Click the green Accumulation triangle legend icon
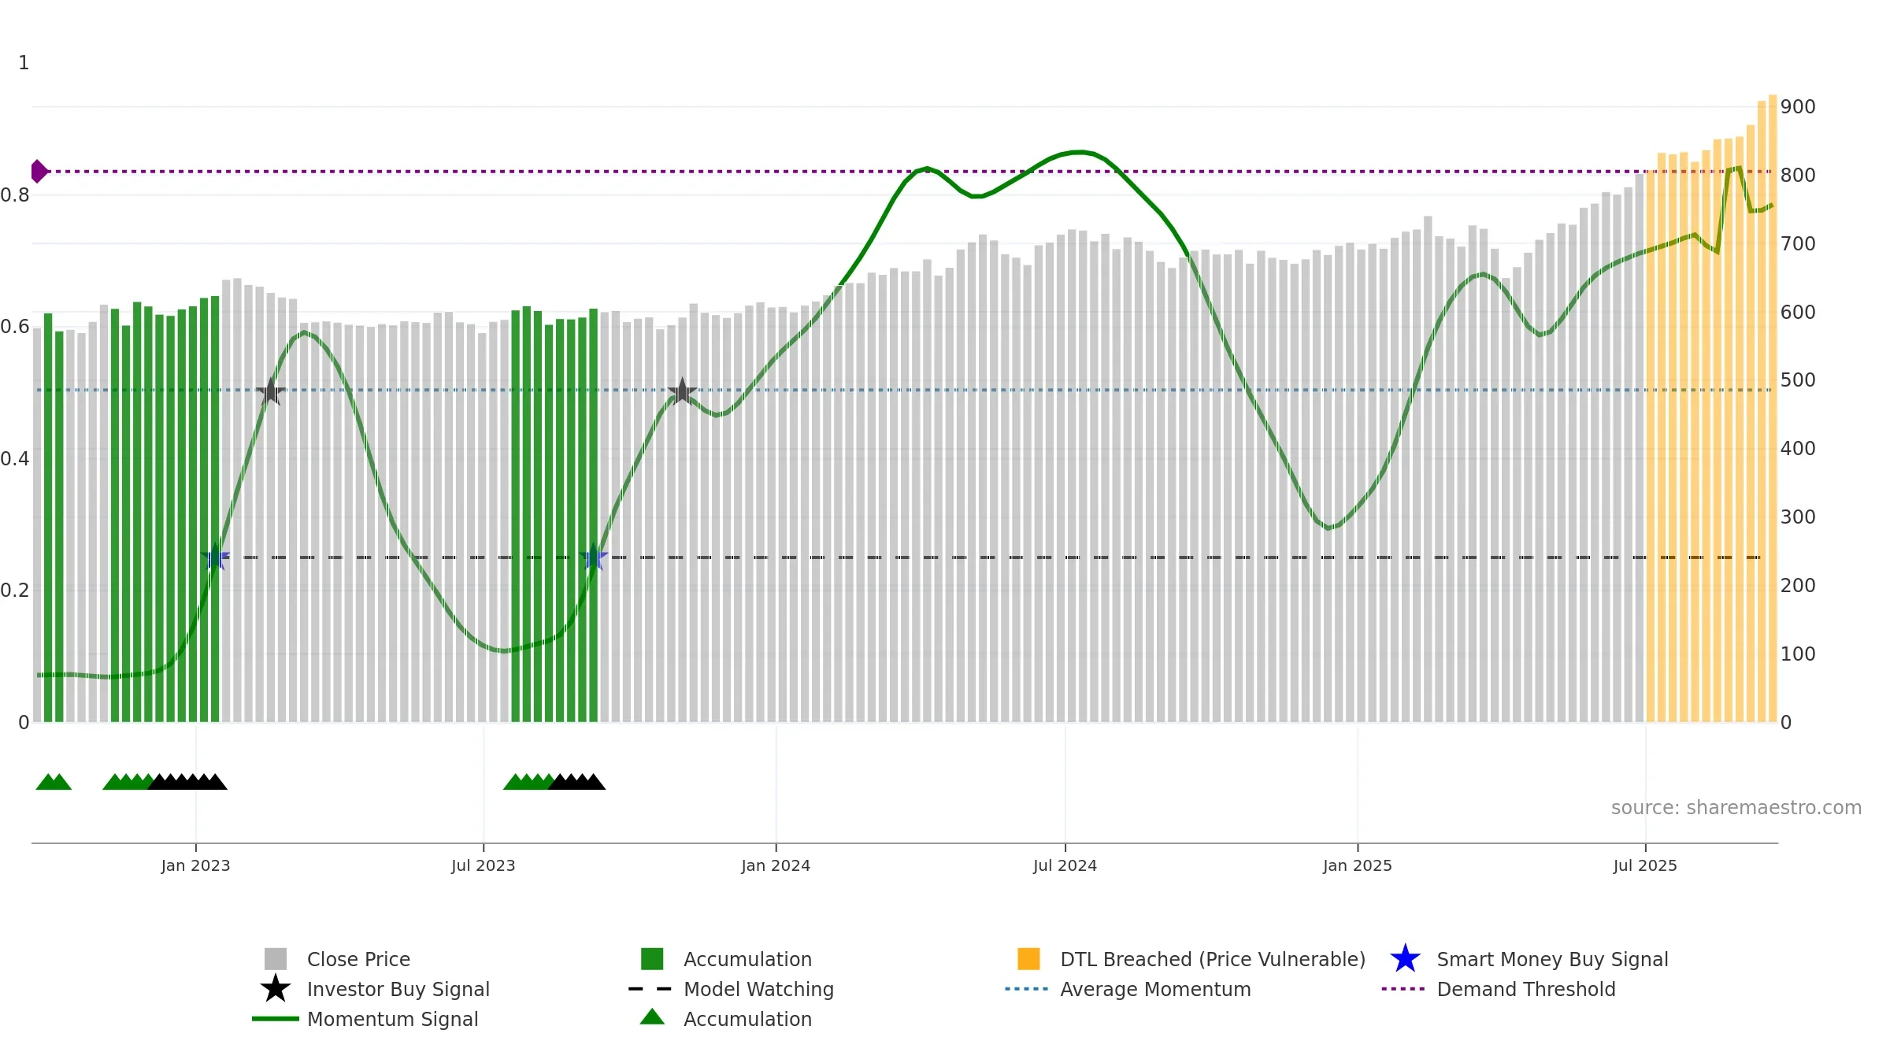 652,1018
